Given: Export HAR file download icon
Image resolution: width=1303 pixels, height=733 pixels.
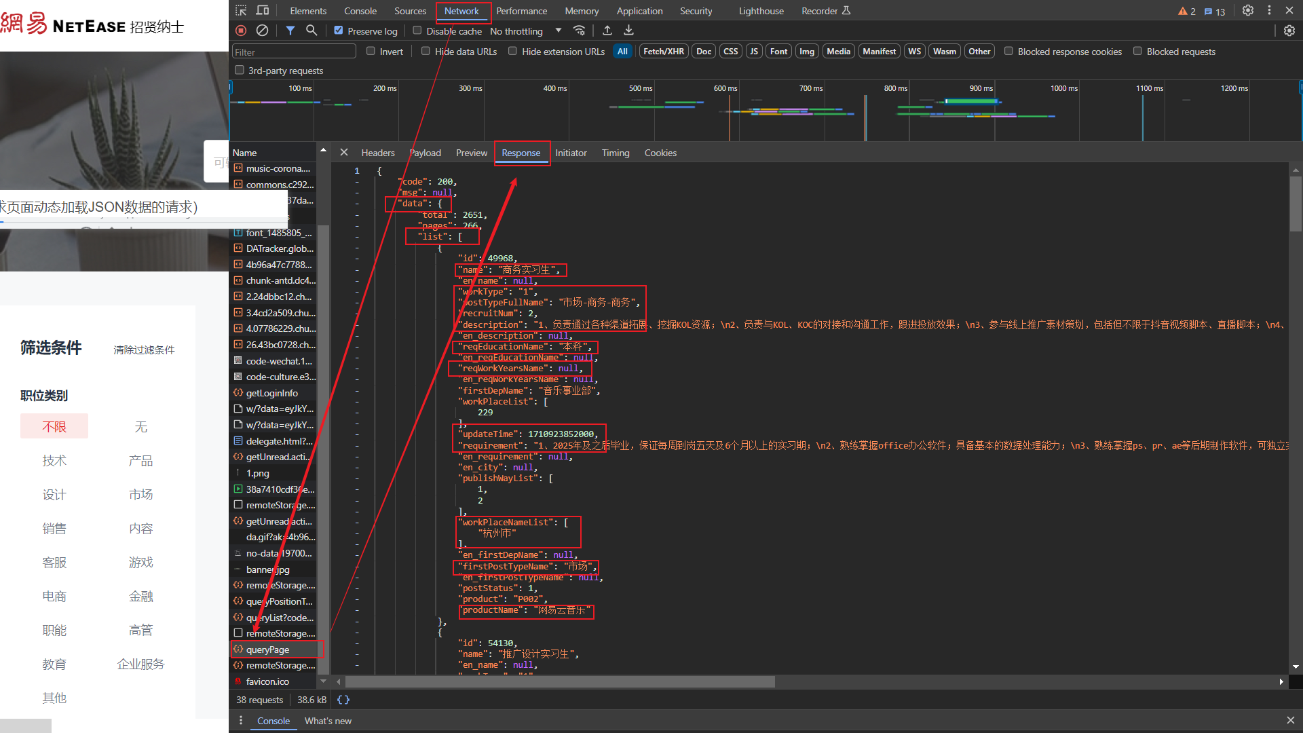Looking at the screenshot, I should pyautogui.click(x=629, y=31).
